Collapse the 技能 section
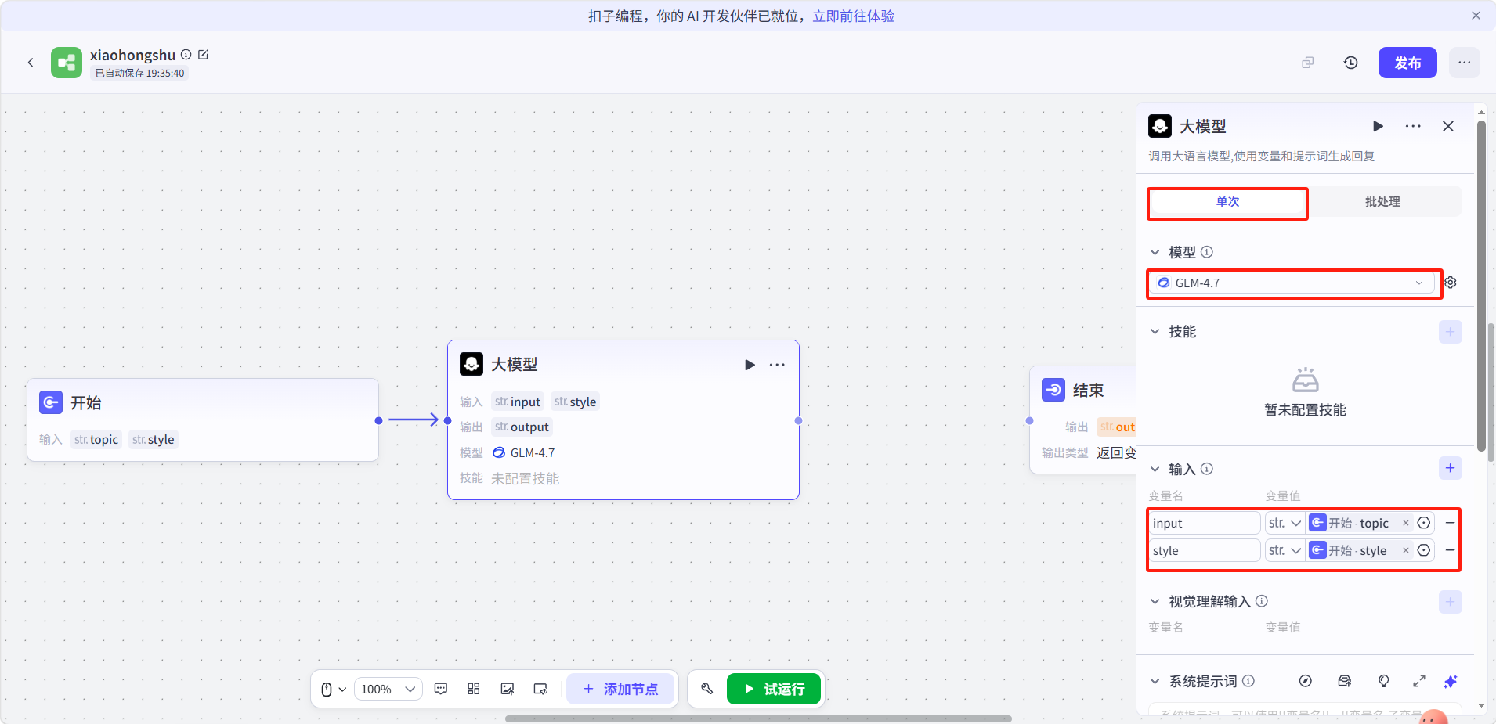The width and height of the screenshot is (1496, 724). (1155, 332)
